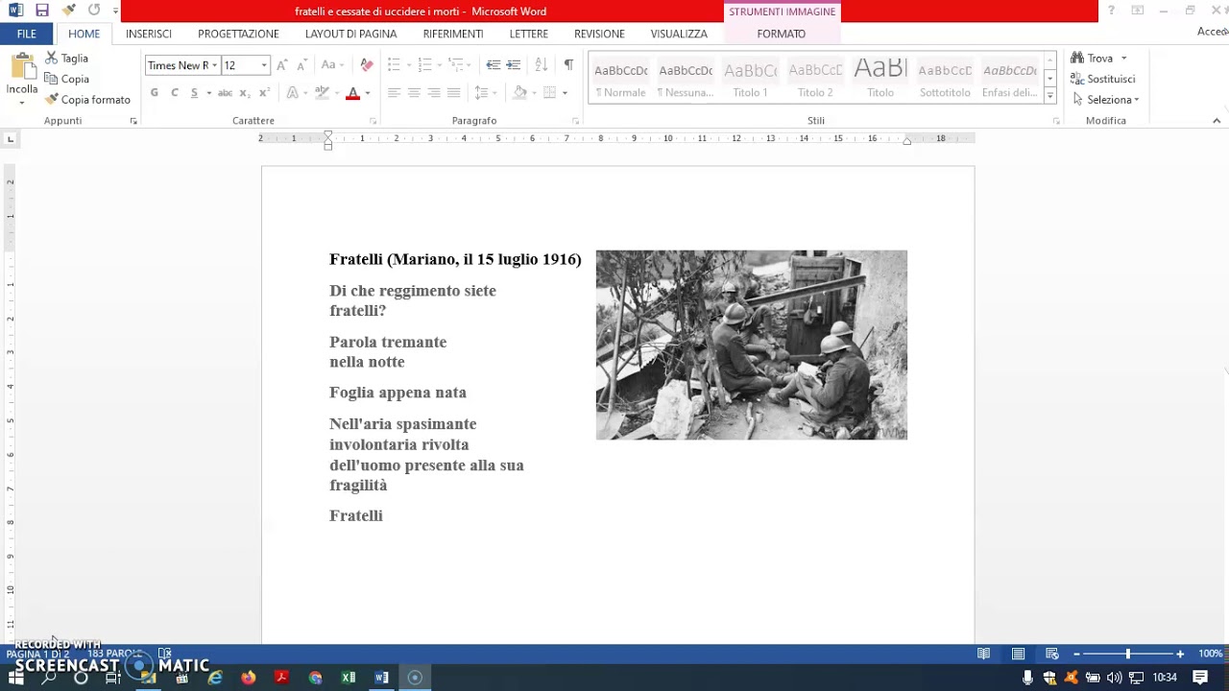Switch to the INSERISCI ribbon tab
The width and height of the screenshot is (1229, 691).
149,34
